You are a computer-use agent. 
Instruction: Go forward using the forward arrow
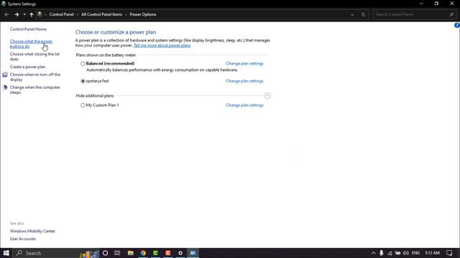17,14
